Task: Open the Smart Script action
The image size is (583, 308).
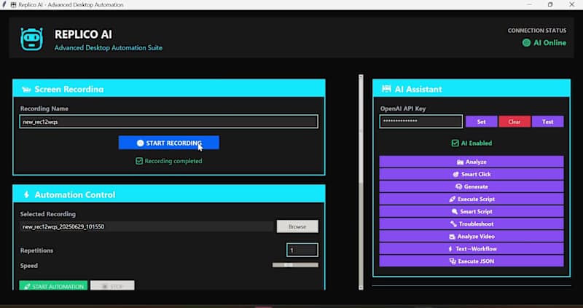Action: tap(472, 211)
